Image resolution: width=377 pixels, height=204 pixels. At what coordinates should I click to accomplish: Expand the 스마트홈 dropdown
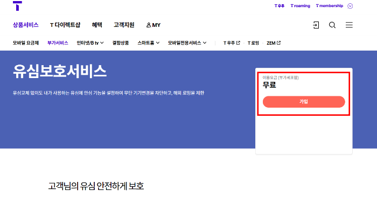click(148, 43)
